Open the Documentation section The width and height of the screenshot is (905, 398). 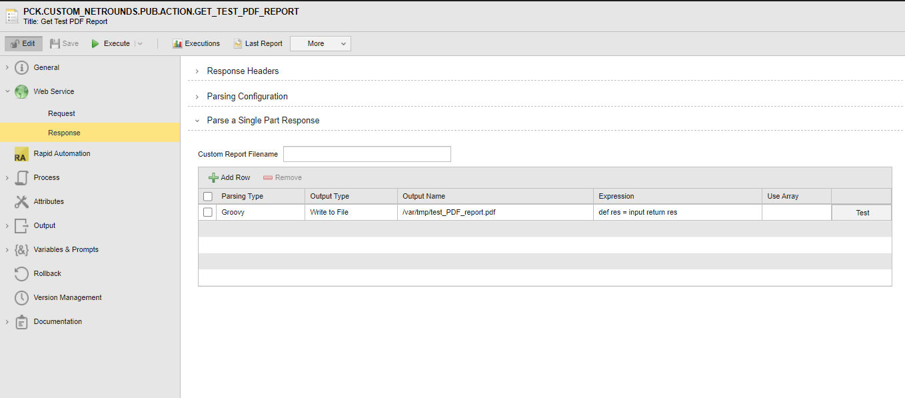click(57, 321)
